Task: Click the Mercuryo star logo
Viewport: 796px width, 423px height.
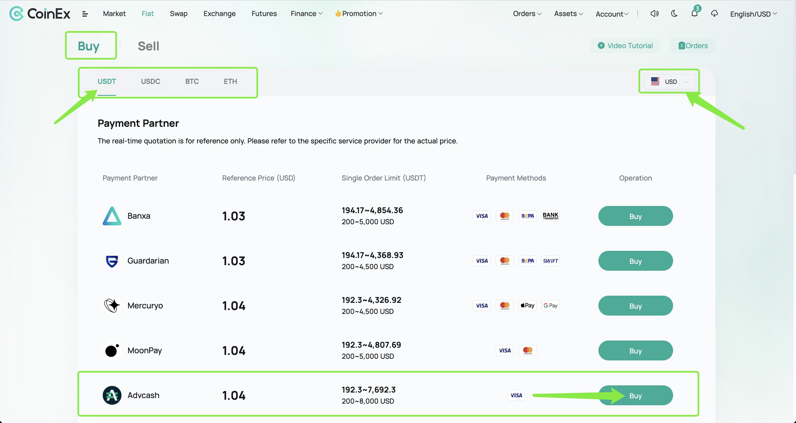Action: pyautogui.click(x=112, y=306)
